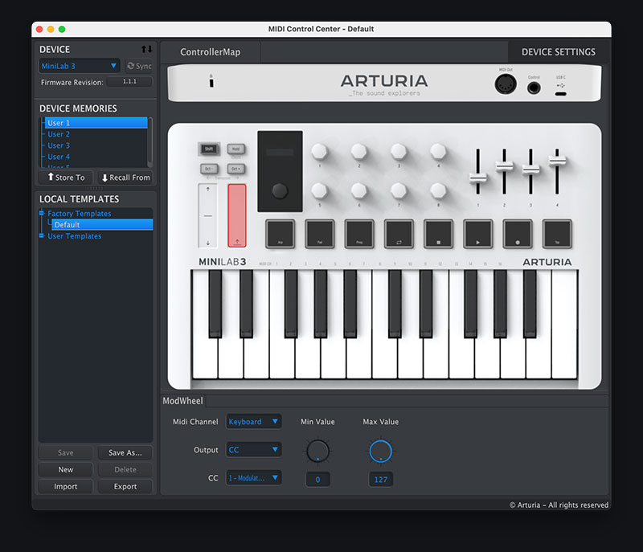Click the Stop transport pad
Viewport: 643px width, 552px height.
(438, 234)
